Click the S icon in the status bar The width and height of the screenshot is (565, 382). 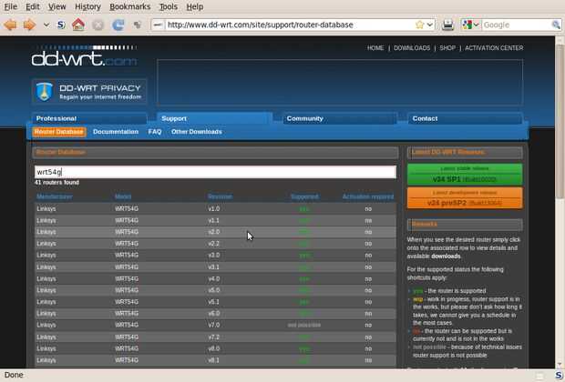coord(559,375)
